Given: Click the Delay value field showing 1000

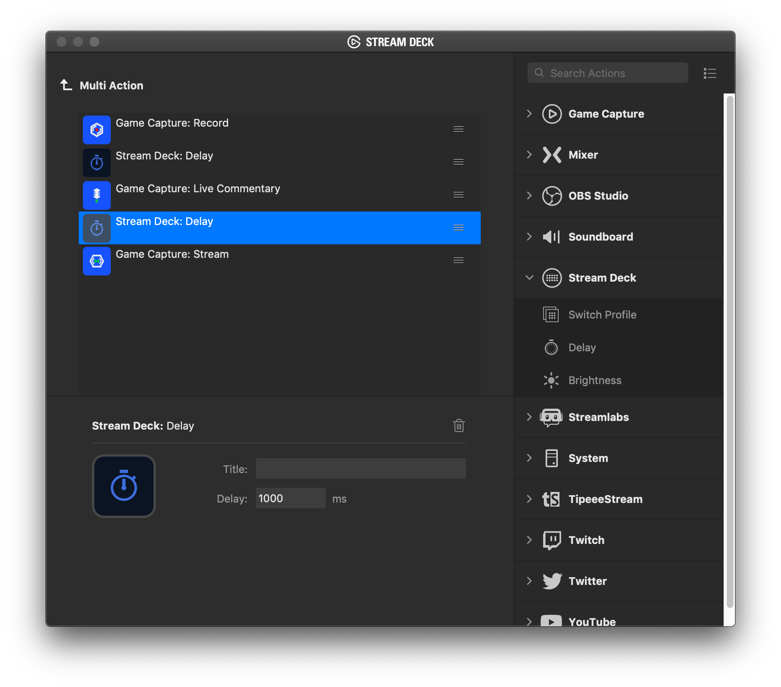Looking at the screenshot, I should pos(291,498).
